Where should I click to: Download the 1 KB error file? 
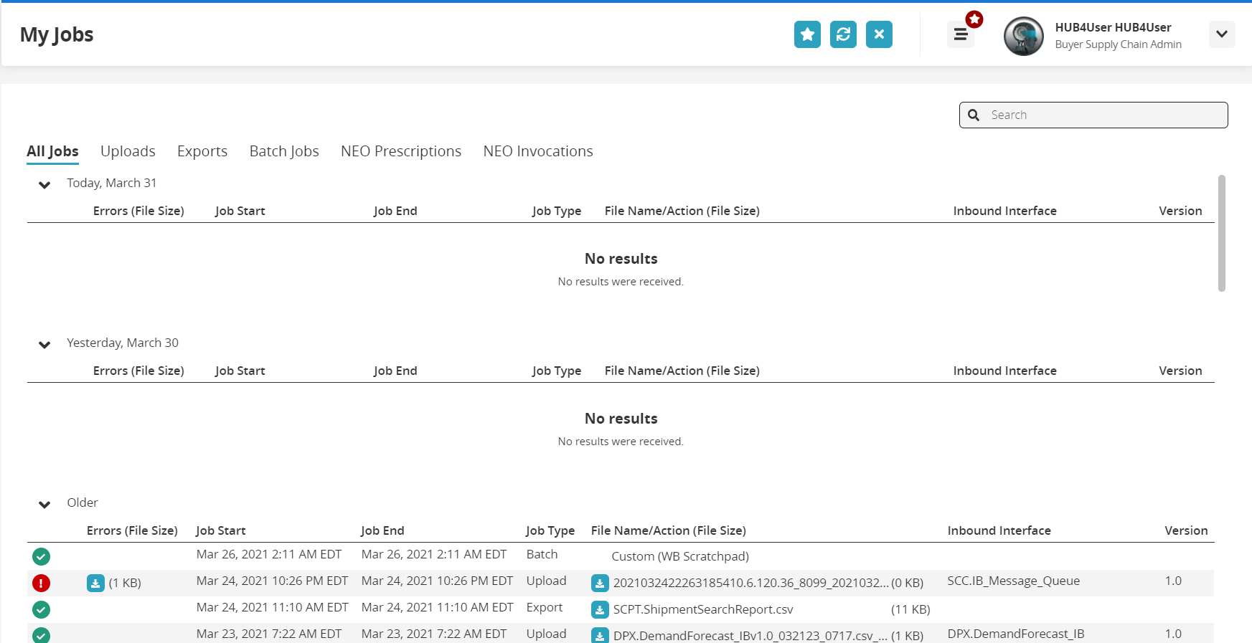[95, 583]
